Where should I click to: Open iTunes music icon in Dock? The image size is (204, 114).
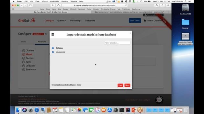tap(98, 110)
